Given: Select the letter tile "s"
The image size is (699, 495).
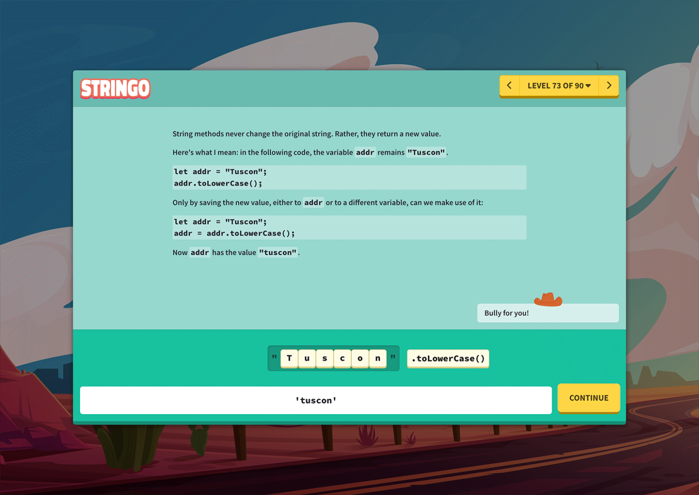Looking at the screenshot, I should (x=324, y=358).
